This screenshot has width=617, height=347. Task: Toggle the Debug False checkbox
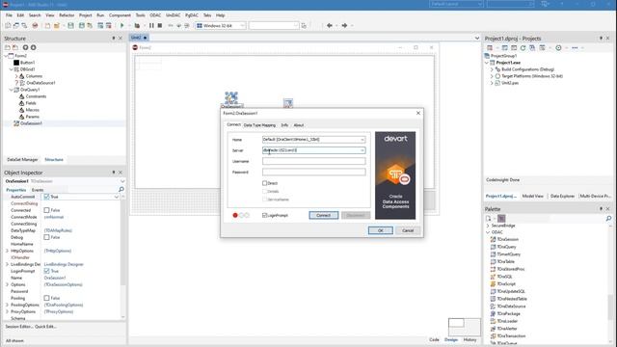(x=47, y=237)
